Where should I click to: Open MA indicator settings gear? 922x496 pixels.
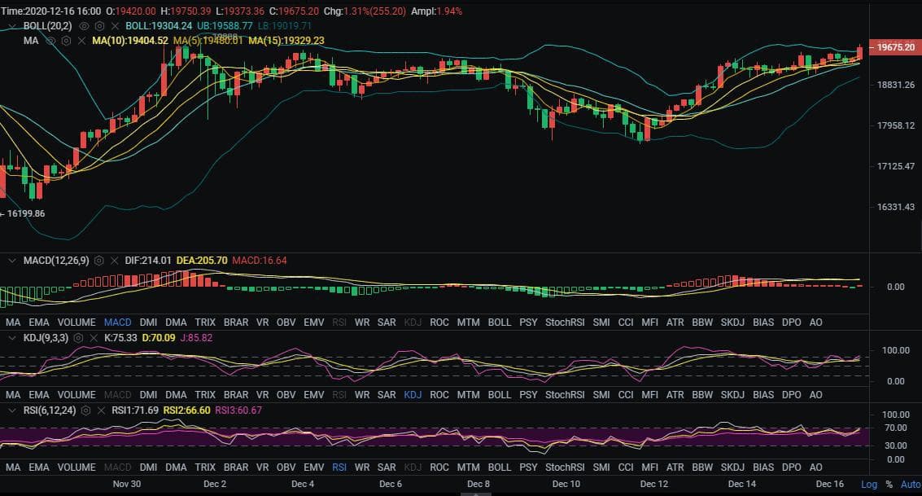coord(66,40)
